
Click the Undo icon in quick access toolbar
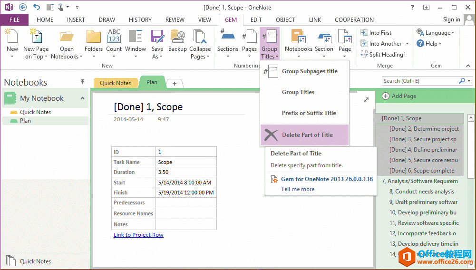(x=37, y=7)
